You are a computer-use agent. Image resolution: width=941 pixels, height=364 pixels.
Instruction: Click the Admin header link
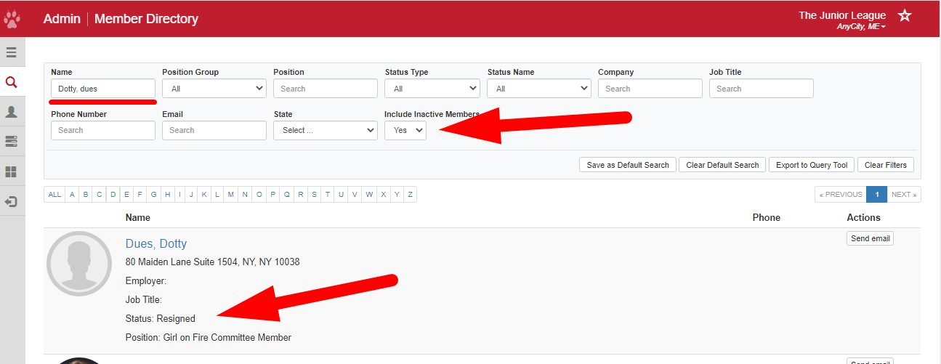coord(62,19)
